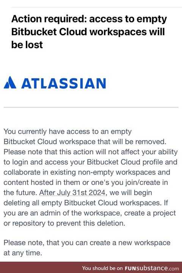Click the words be lost in the subject
Screen dimensions: 182x273
coord(27,45)
